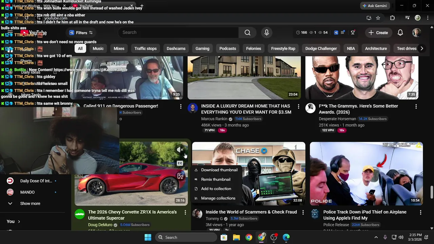Open the Windows Start menu
Screen dimensions: 434x244
tap(148, 237)
